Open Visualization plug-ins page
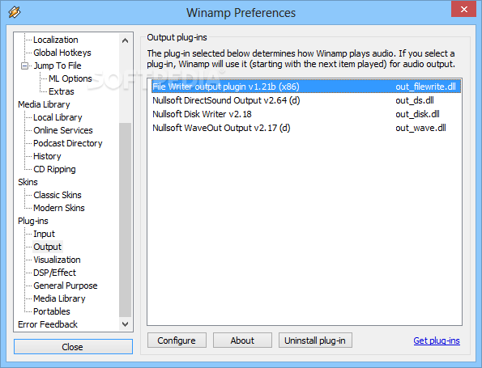482x368 pixels. 57,260
